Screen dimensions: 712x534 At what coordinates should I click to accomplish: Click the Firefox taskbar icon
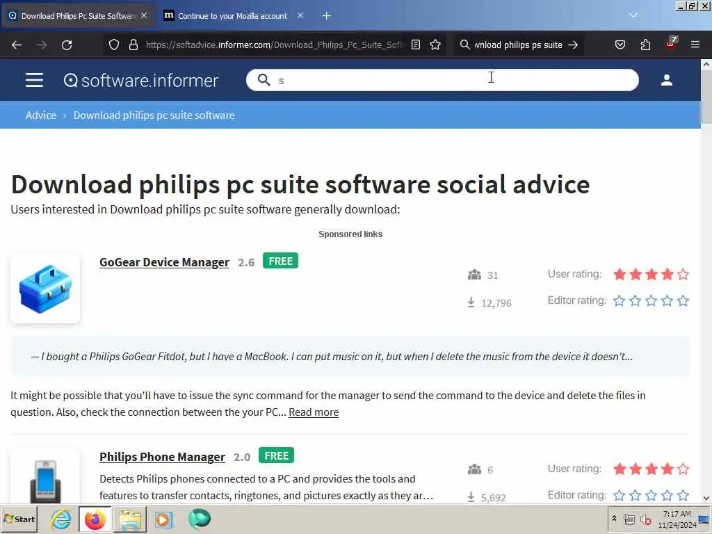point(95,519)
